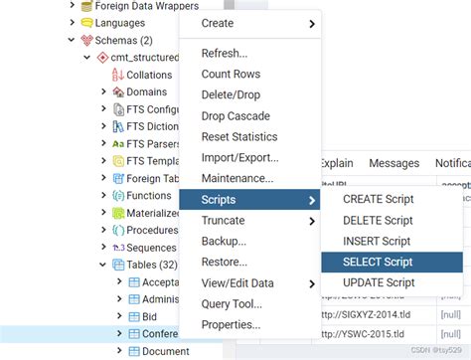Viewport: 471px width, 360px height.
Task: Click the FTS Dictionaries icon
Action: 118,126
